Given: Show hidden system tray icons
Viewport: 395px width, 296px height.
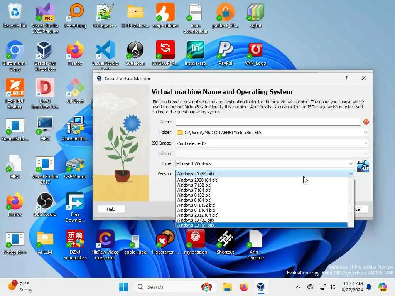Looking at the screenshot, I should (x=298, y=287).
